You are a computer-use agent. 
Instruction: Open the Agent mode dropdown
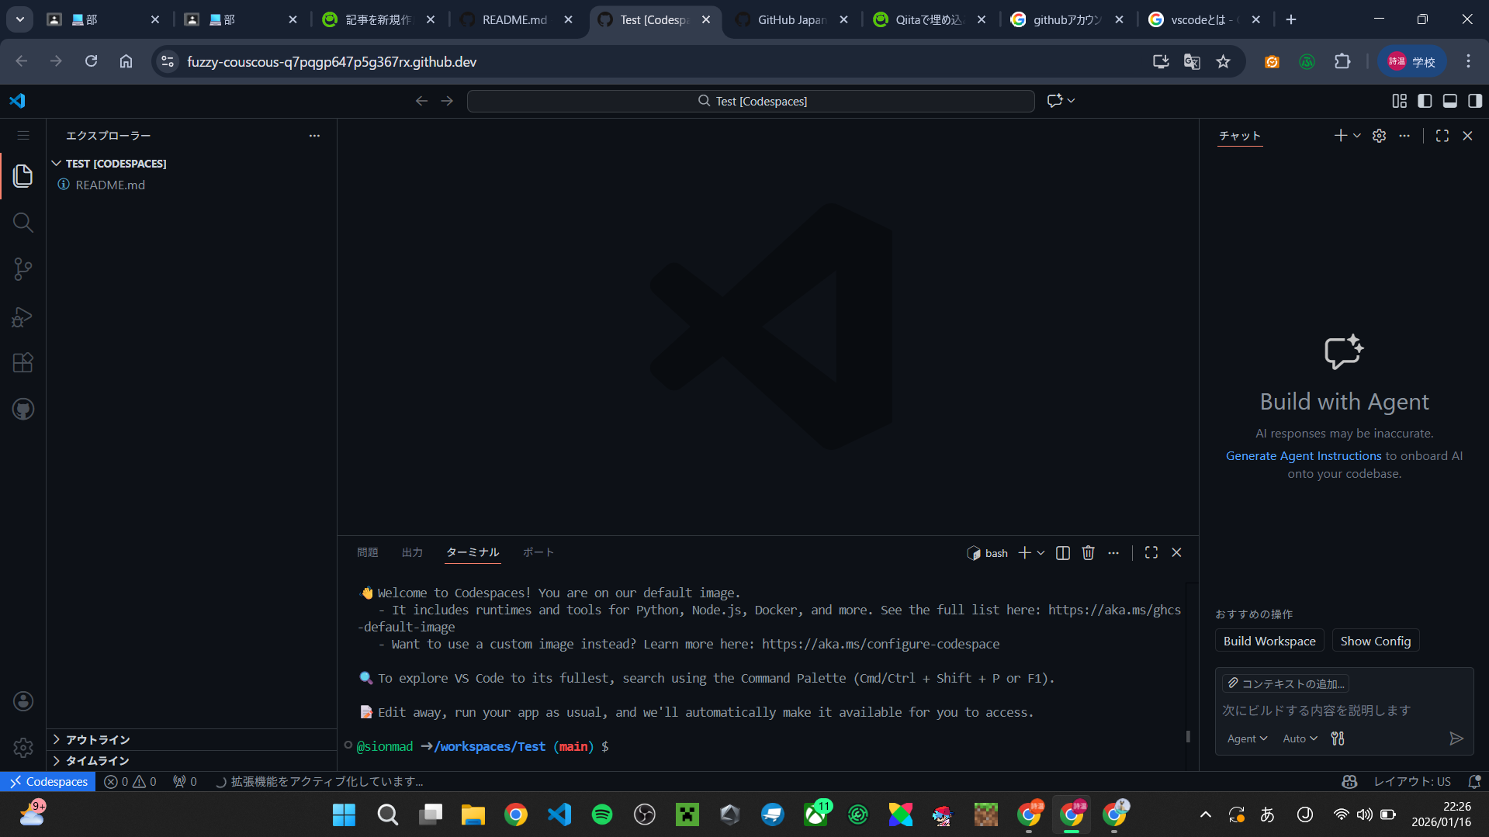coord(1247,738)
